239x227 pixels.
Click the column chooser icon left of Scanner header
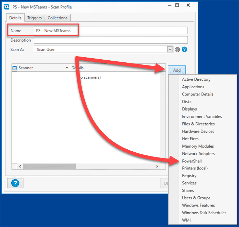[x=14, y=68]
